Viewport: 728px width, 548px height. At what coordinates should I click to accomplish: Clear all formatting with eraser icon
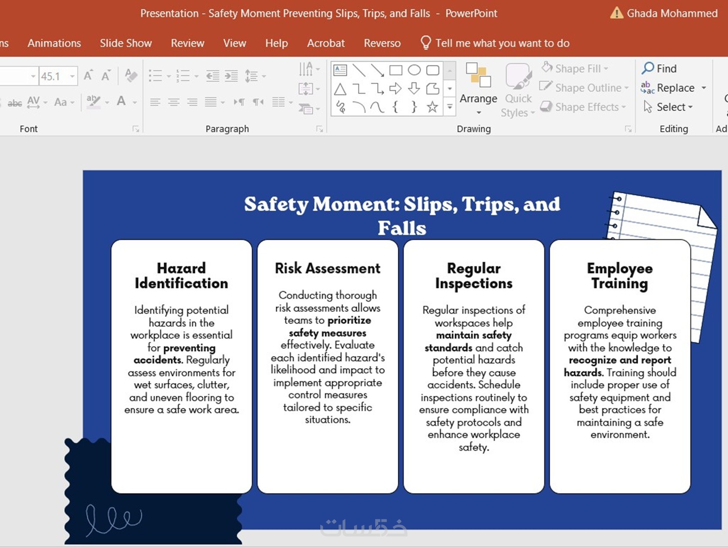click(131, 76)
